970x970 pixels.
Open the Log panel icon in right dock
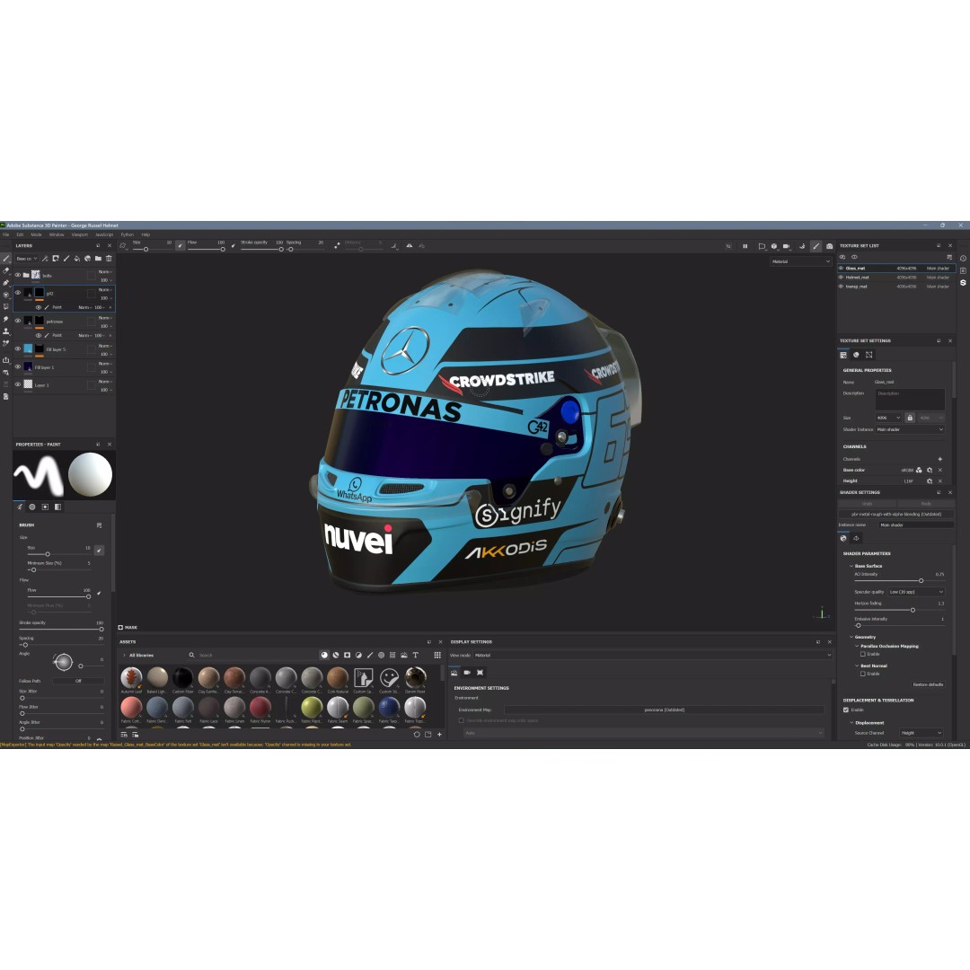pyautogui.click(x=963, y=270)
